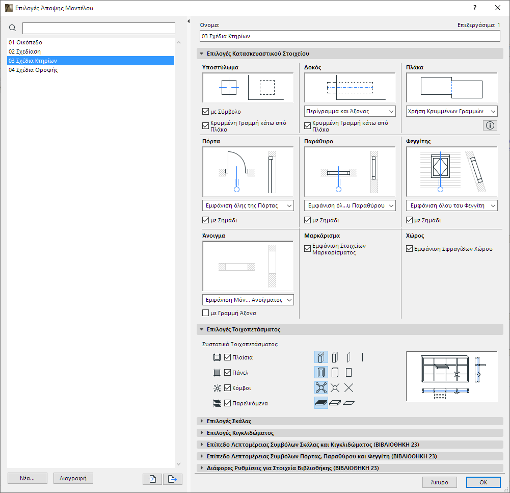Click the search magnifier icon

point(12,28)
